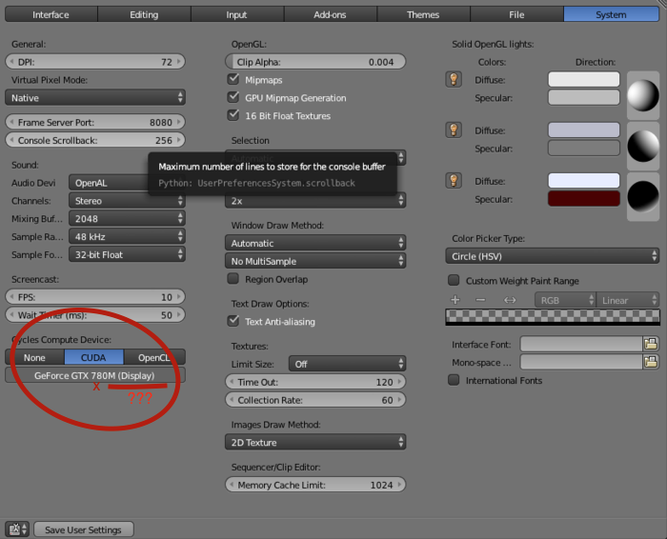Toggle GPU Mipmap Generation
Screen dimensions: 667x539
tap(233, 97)
